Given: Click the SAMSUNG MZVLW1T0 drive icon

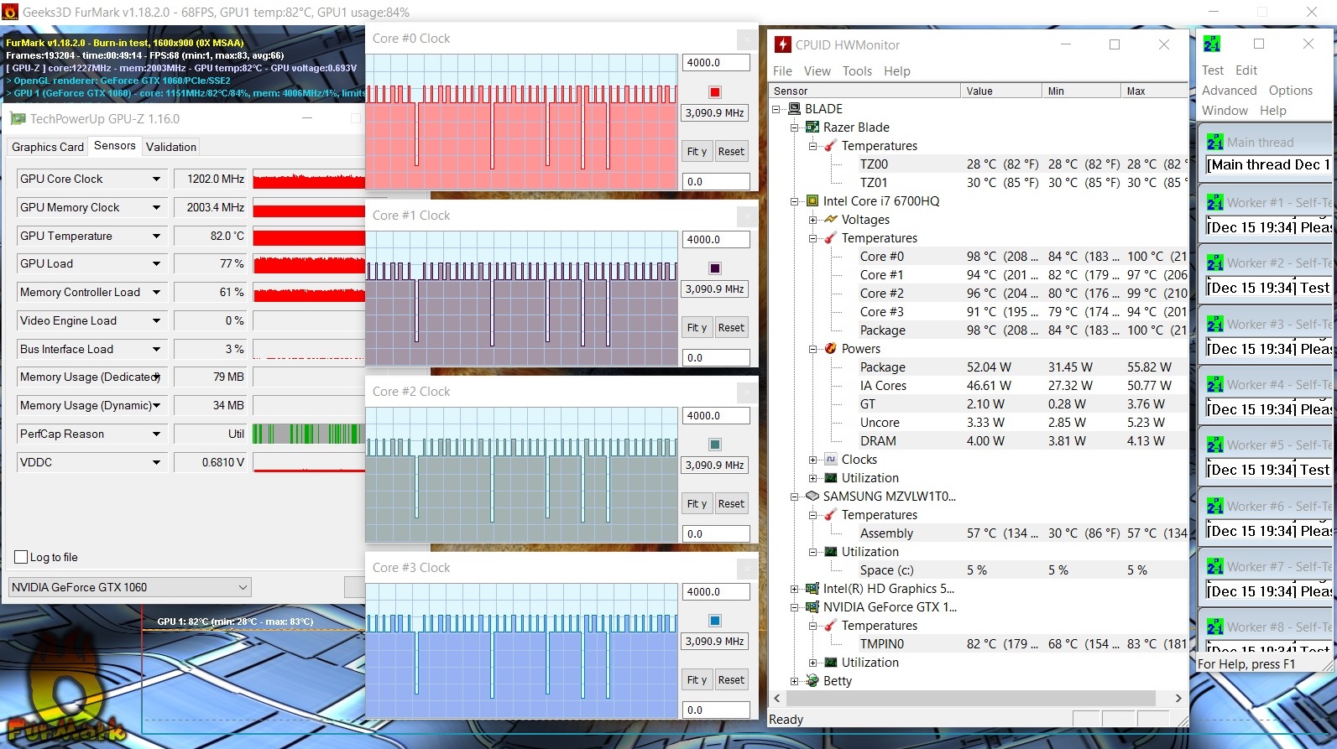Looking at the screenshot, I should [812, 497].
